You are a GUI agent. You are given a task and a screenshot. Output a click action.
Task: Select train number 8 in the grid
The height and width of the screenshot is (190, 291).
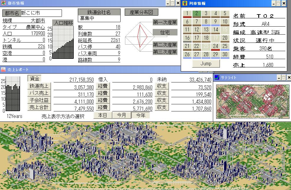click(x=206, y=22)
